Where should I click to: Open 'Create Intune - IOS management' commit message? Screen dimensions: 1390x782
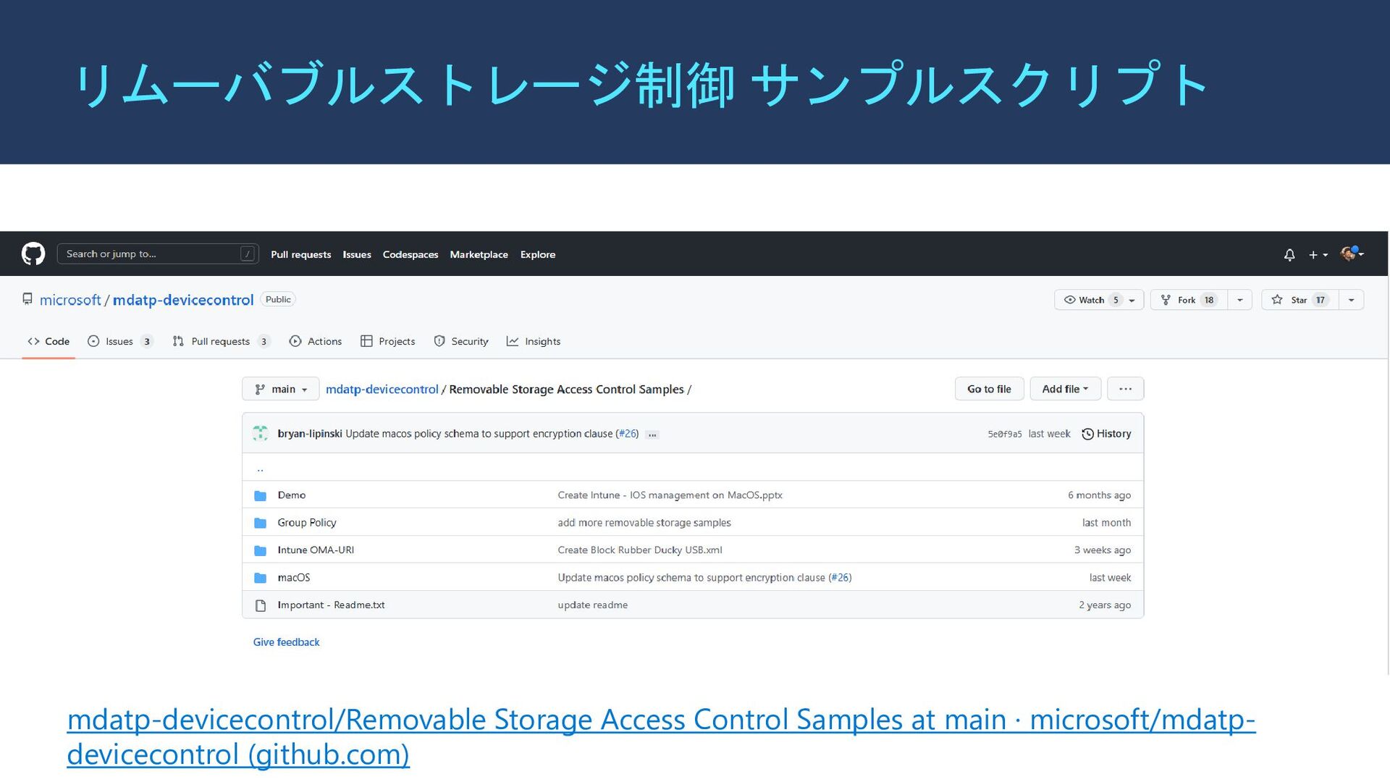click(x=670, y=495)
